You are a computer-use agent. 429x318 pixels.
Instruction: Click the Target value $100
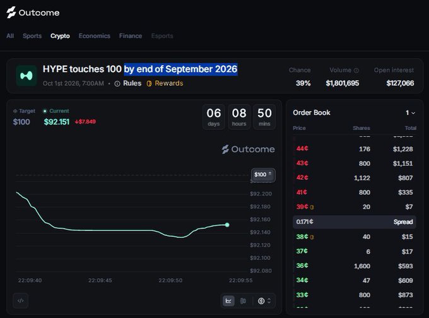pos(21,122)
